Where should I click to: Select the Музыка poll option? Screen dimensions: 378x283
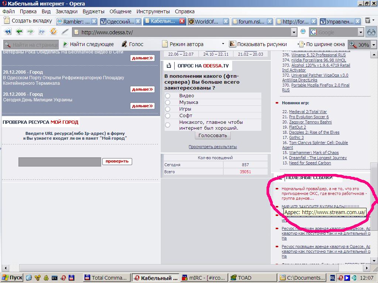(x=168, y=102)
